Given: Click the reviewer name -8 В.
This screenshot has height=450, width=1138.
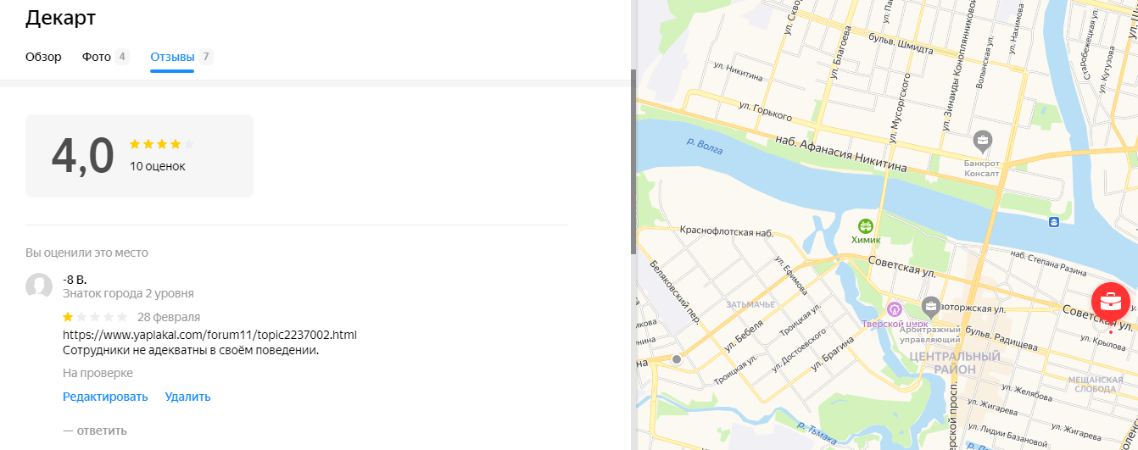Looking at the screenshot, I should click(75, 279).
